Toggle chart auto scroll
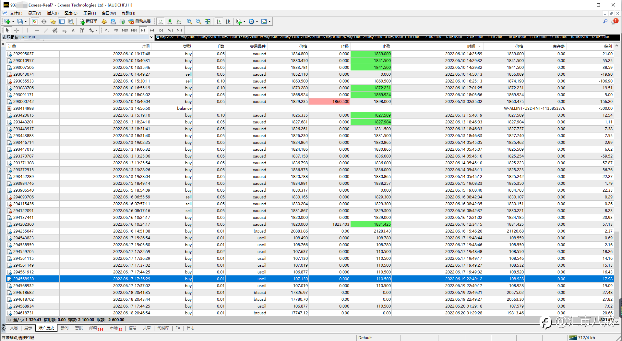This screenshot has width=622, height=341. (x=219, y=21)
